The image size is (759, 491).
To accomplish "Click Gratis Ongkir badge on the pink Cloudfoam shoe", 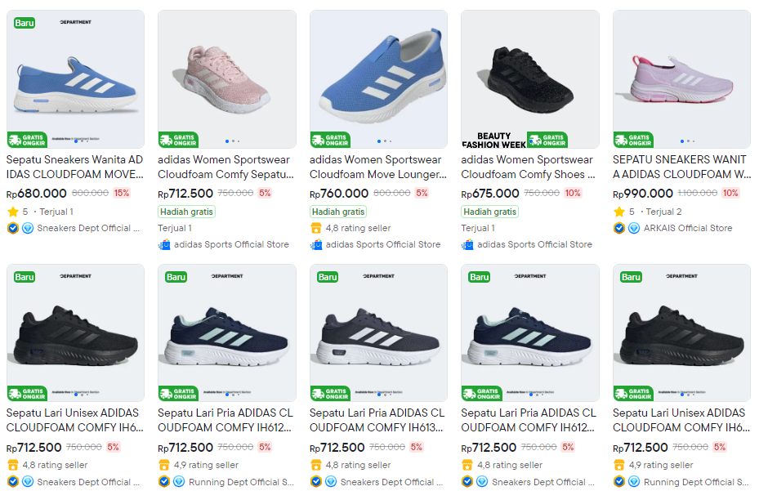I will click(x=178, y=140).
